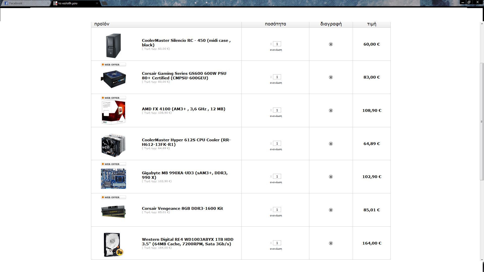Click WEB OFFER badge above Corsair Vengeance
The height and width of the screenshot is (272, 484).
tap(113, 197)
